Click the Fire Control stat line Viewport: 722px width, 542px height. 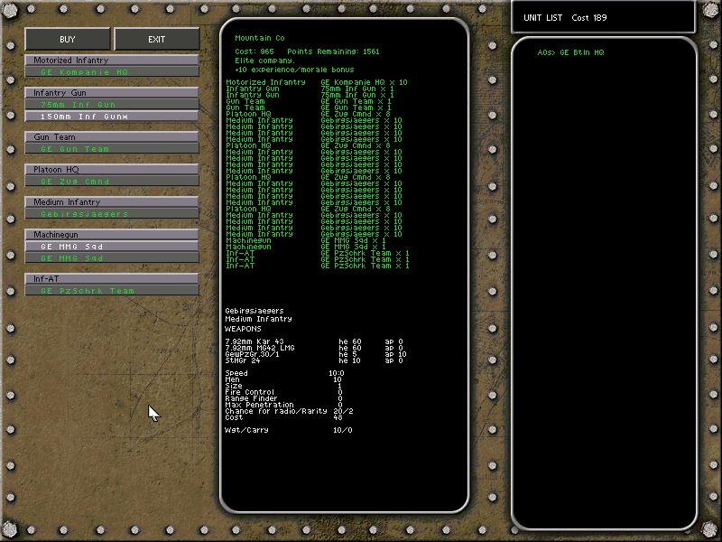click(x=283, y=392)
